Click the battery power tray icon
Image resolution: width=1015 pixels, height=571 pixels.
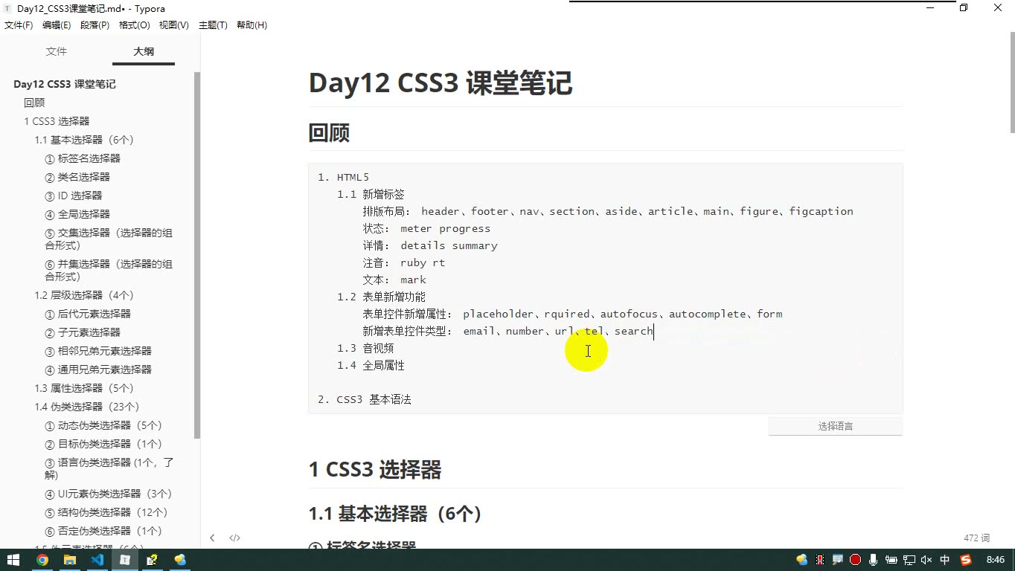(891, 560)
